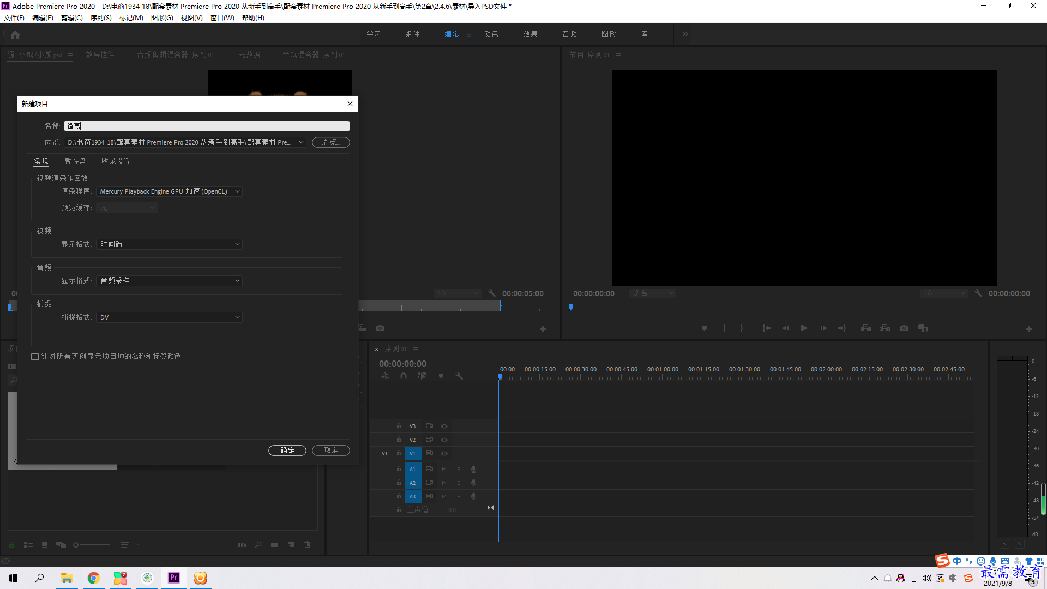Close the New Project dialog
Viewport: 1047px width, 589px height.
coord(350,104)
